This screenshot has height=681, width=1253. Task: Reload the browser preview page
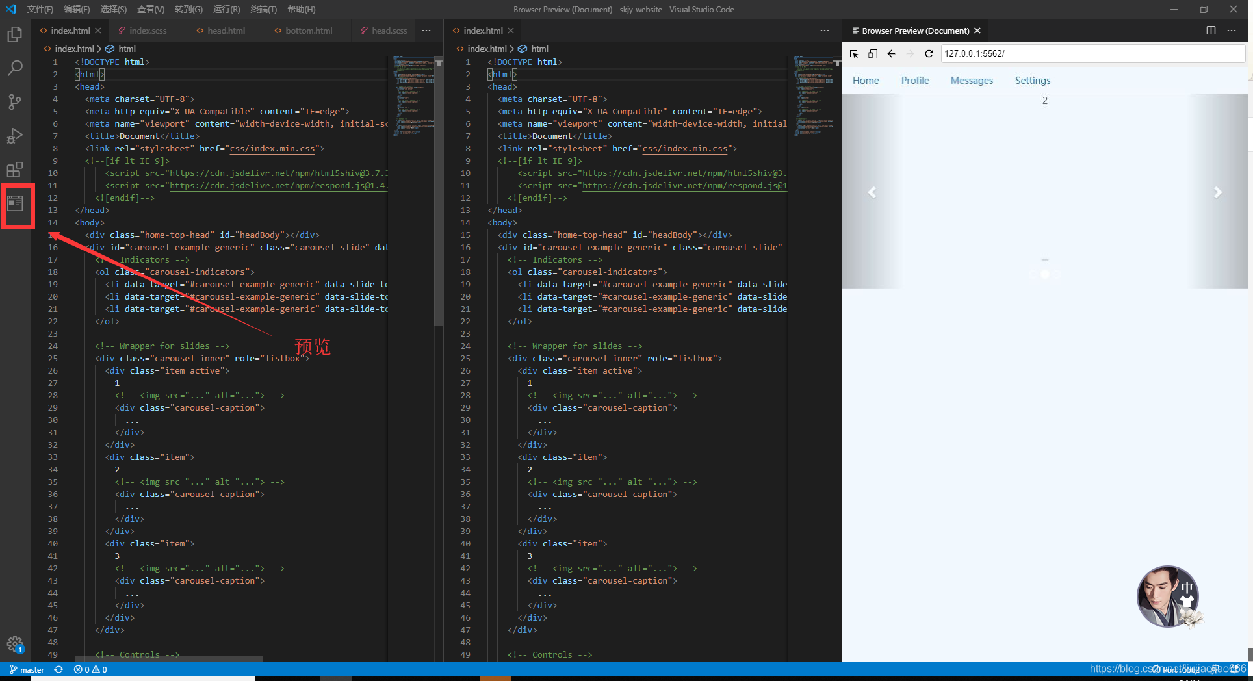pos(929,54)
